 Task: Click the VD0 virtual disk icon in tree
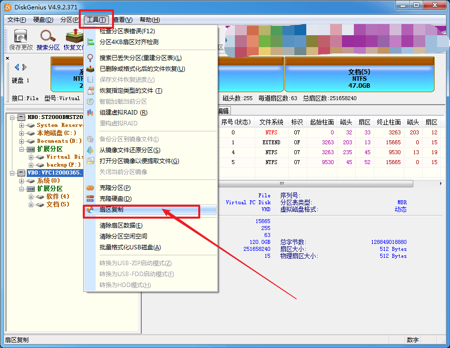click(21, 173)
